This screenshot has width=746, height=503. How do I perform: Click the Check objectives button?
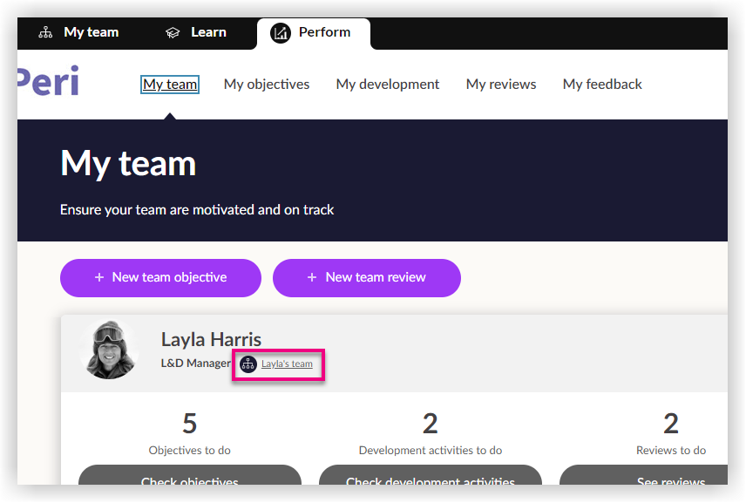click(190, 478)
